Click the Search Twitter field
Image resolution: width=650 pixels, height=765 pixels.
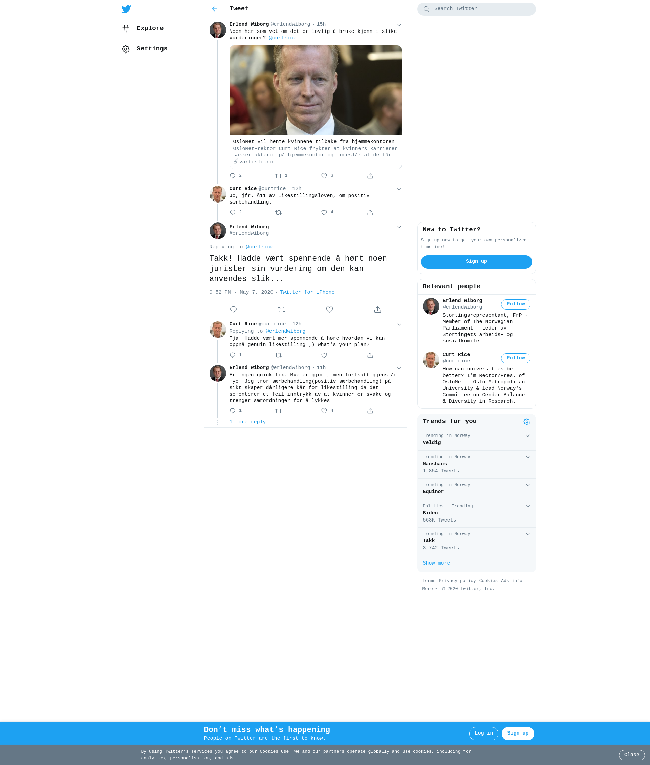[x=476, y=9]
